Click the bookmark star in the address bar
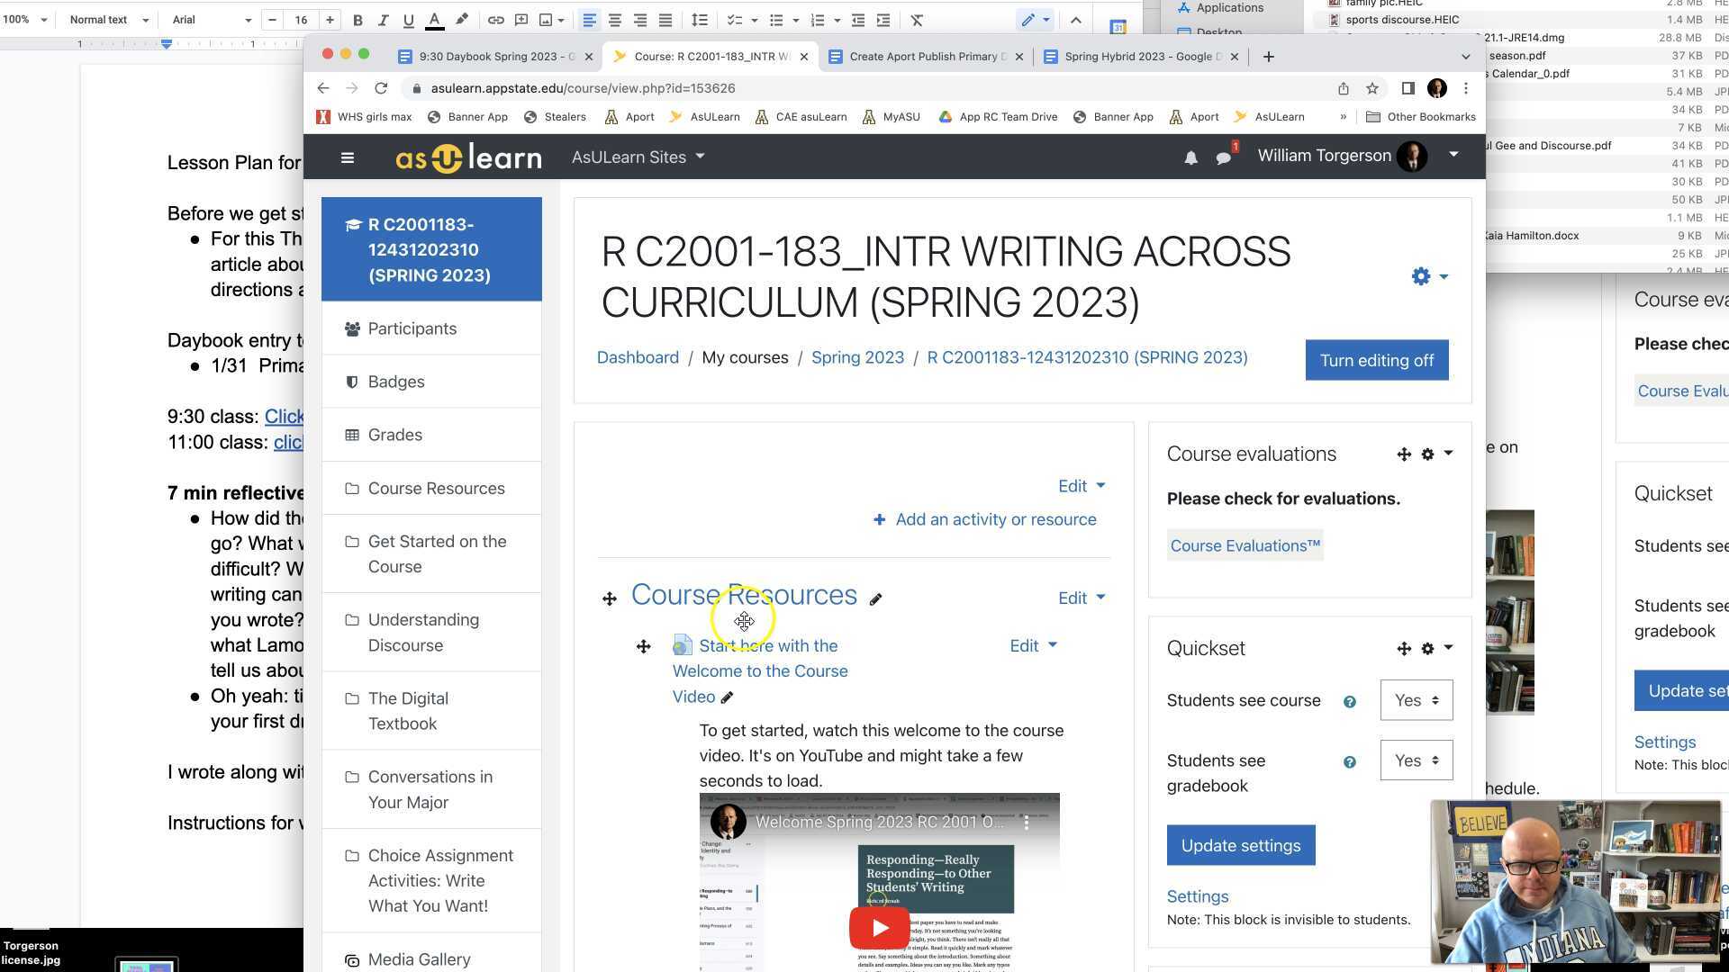The image size is (1729, 972). pos(1372,88)
